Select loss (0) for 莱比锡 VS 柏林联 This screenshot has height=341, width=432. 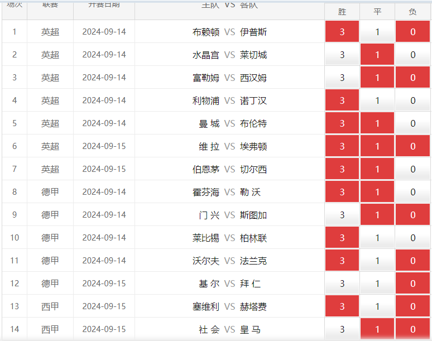[x=412, y=237]
